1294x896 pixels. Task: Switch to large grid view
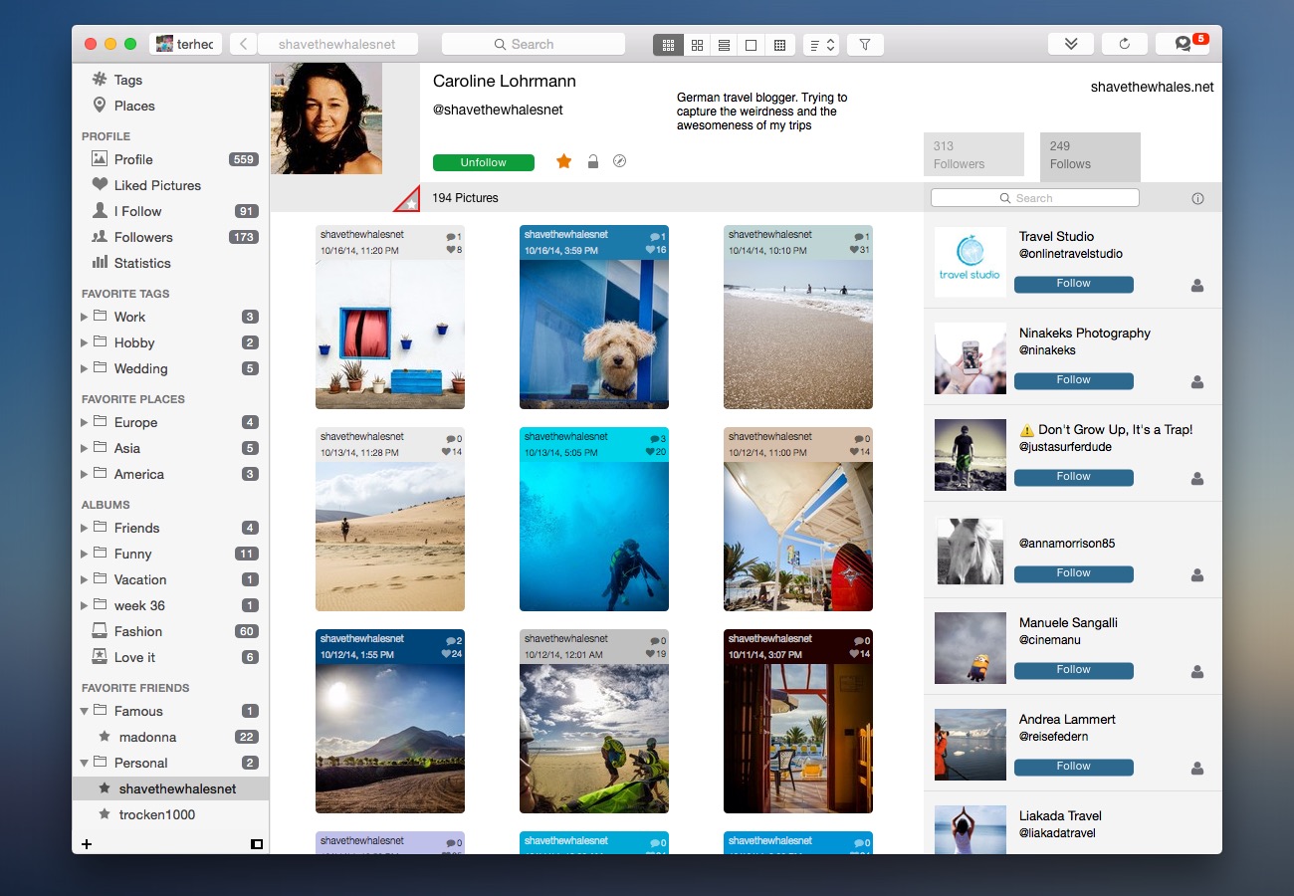coord(697,45)
